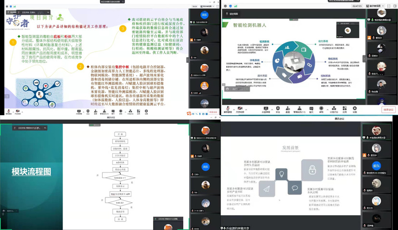Click the Invite (邀请) icon in 智能检测机器人 meeting
The width and height of the screenshot is (398, 230).
coord(289,110)
